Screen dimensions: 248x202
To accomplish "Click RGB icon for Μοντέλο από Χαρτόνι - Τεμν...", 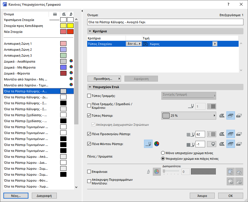I will point(71,84).
